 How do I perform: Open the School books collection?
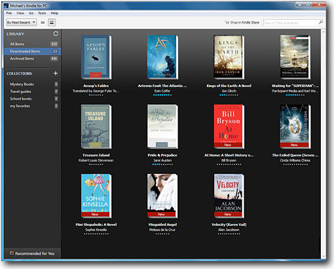pyautogui.click(x=32, y=99)
